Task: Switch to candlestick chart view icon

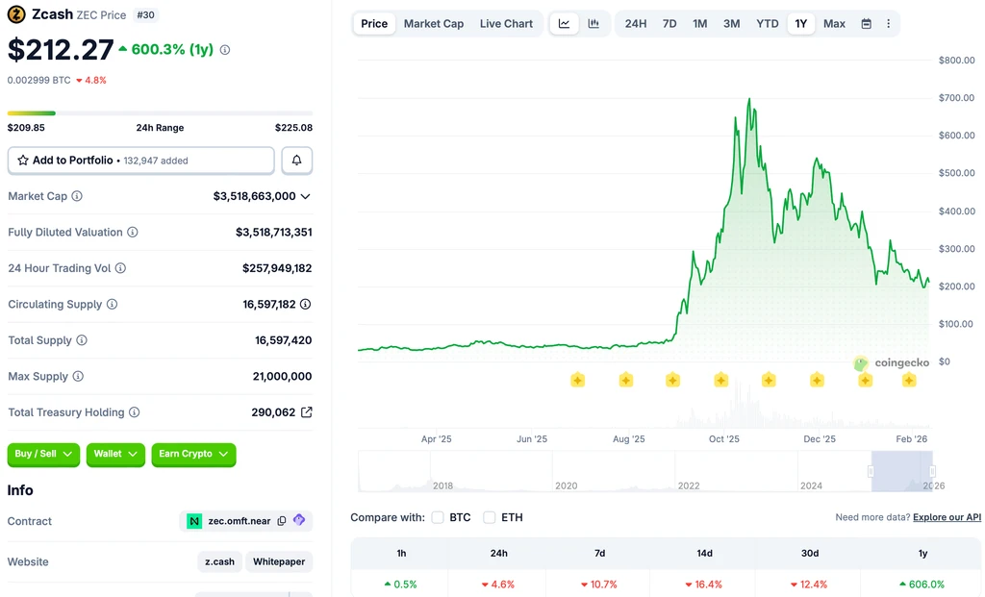Action: pos(594,24)
